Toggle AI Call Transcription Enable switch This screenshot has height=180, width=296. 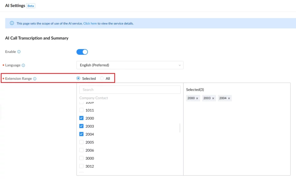click(82, 52)
